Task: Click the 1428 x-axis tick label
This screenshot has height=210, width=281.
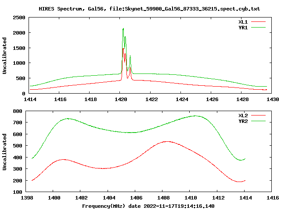Action: pos(242,99)
